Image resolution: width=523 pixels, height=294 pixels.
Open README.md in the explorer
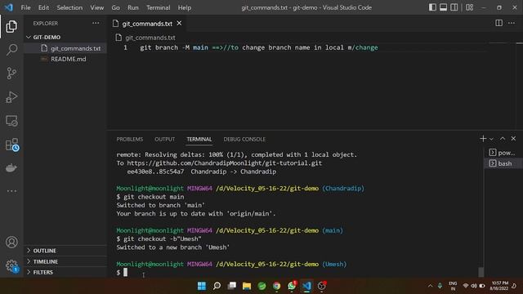(x=65, y=59)
